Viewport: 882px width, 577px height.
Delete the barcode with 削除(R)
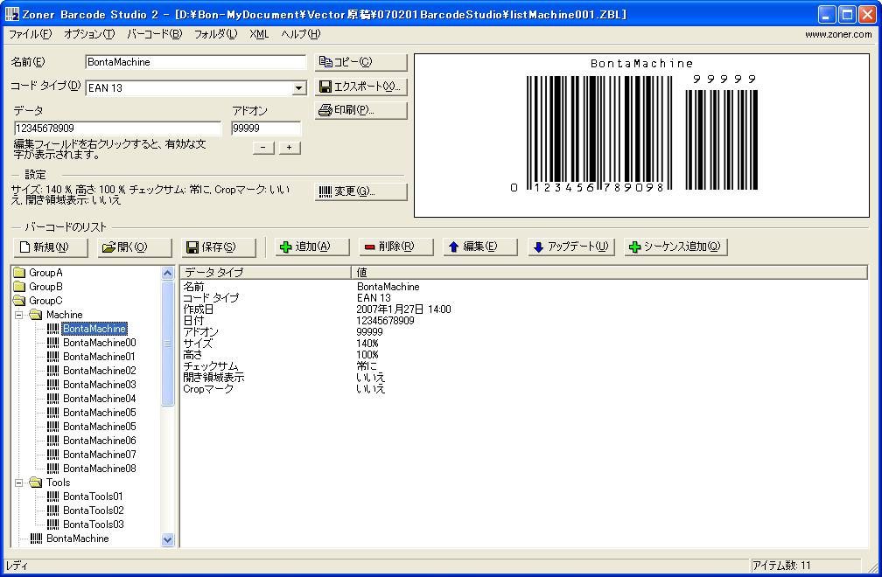pos(396,247)
